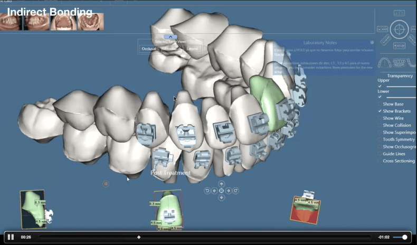Switch to top view preset above target
The width and height of the screenshot is (417, 245).
pyautogui.click(x=399, y=13)
